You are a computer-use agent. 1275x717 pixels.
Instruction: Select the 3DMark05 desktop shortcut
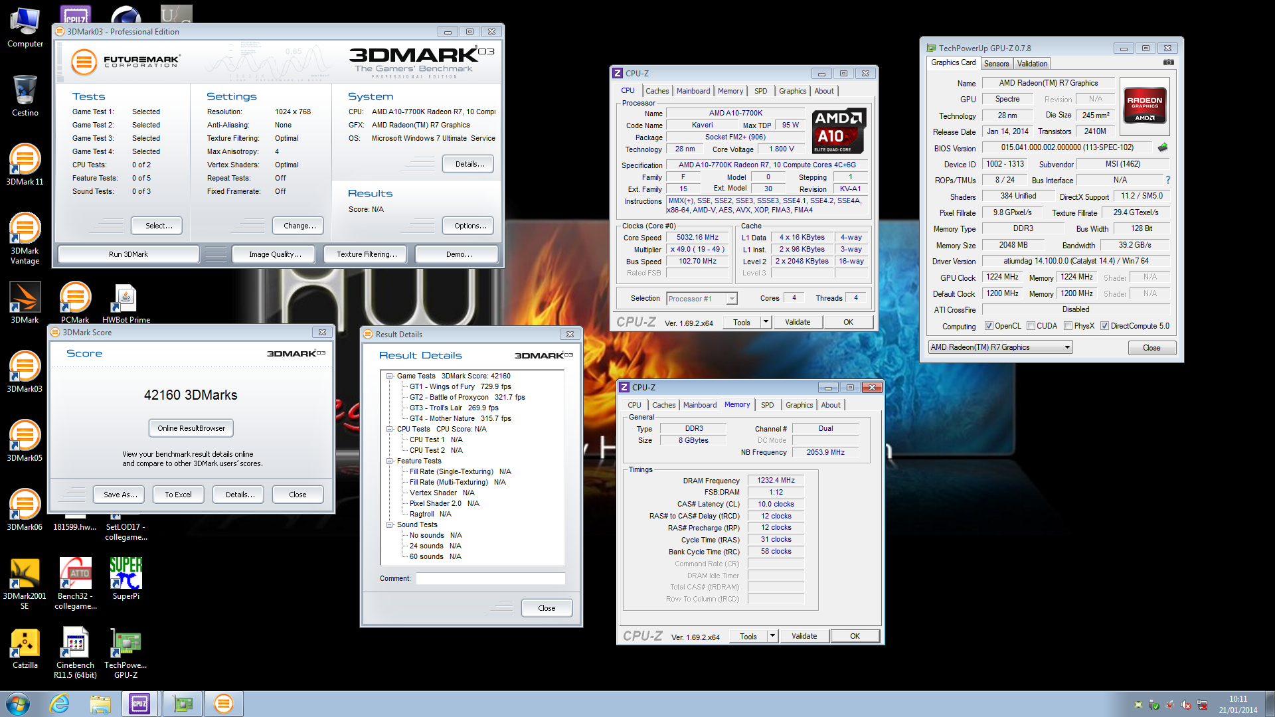[25, 441]
